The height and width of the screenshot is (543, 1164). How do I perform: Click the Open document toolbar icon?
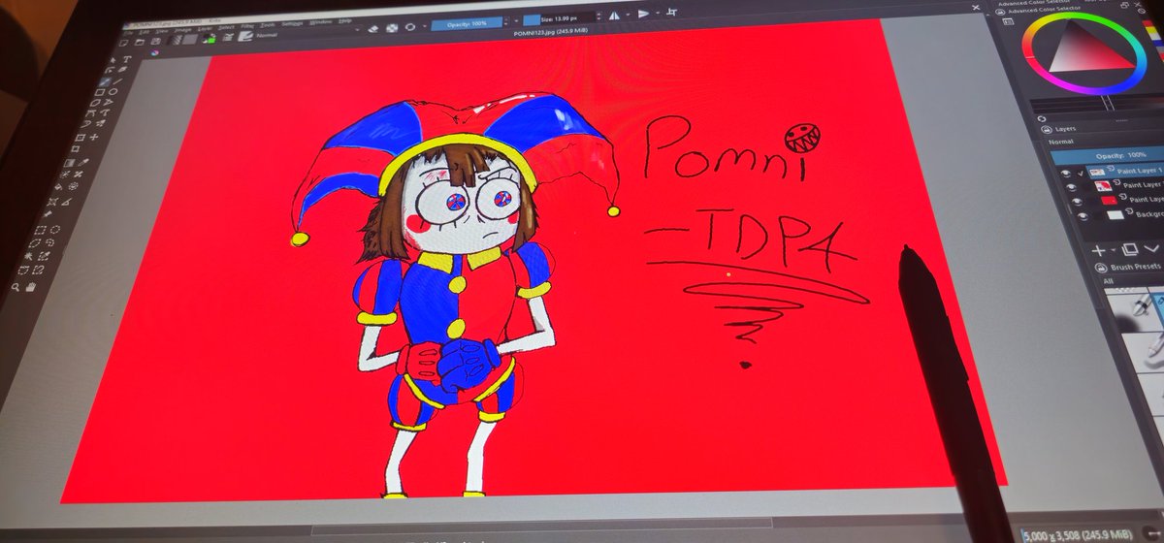[x=140, y=42]
